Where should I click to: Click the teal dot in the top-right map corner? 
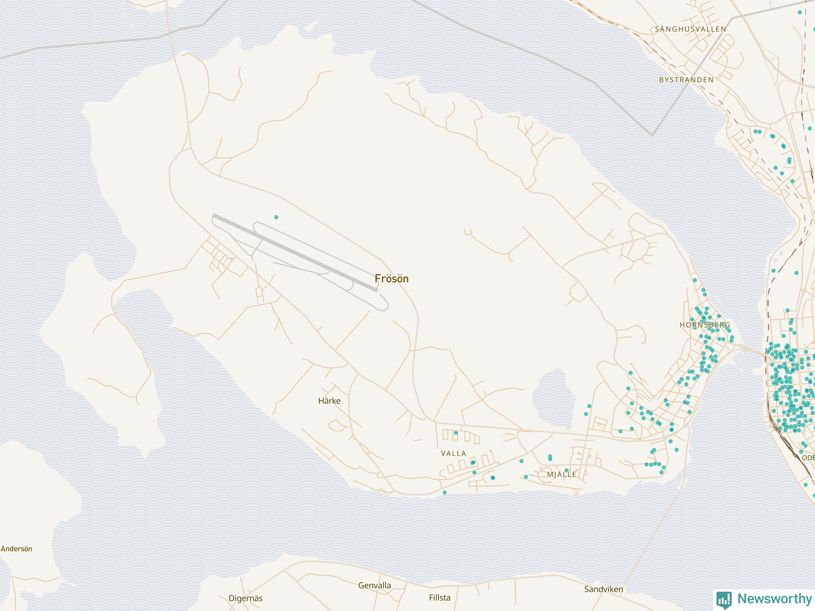[799, 12]
